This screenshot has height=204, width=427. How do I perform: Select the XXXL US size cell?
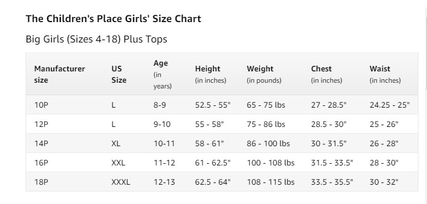click(x=121, y=182)
